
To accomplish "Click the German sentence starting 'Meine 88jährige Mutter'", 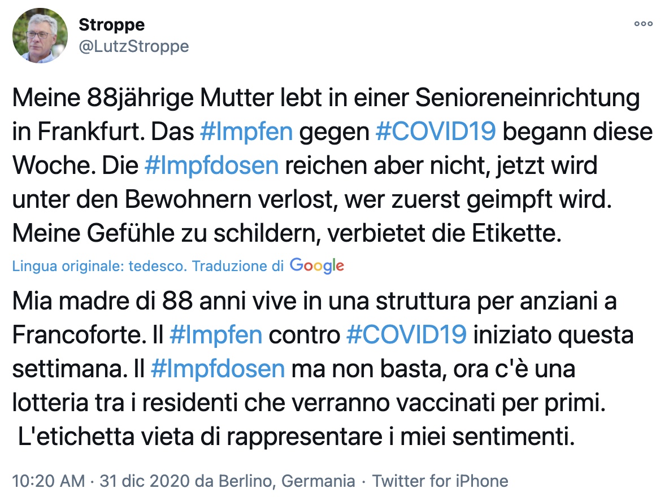I will (325, 98).
